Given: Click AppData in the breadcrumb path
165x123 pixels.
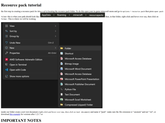Looking at the screenshot, I should coord(46,15).
